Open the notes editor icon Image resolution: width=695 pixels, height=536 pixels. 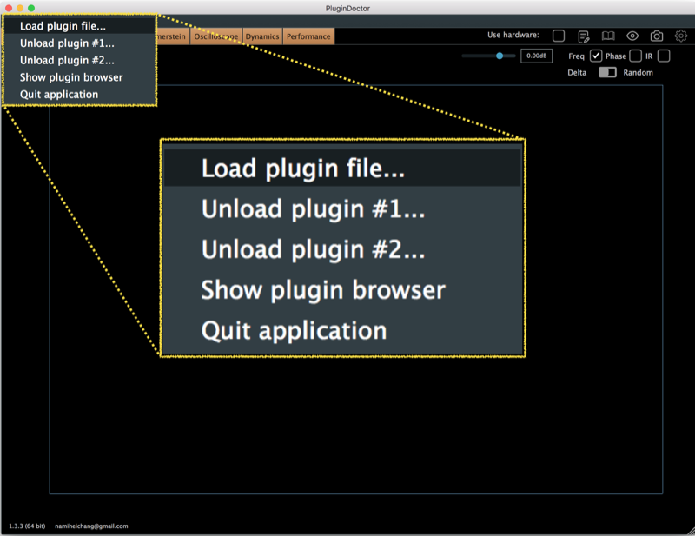(584, 36)
